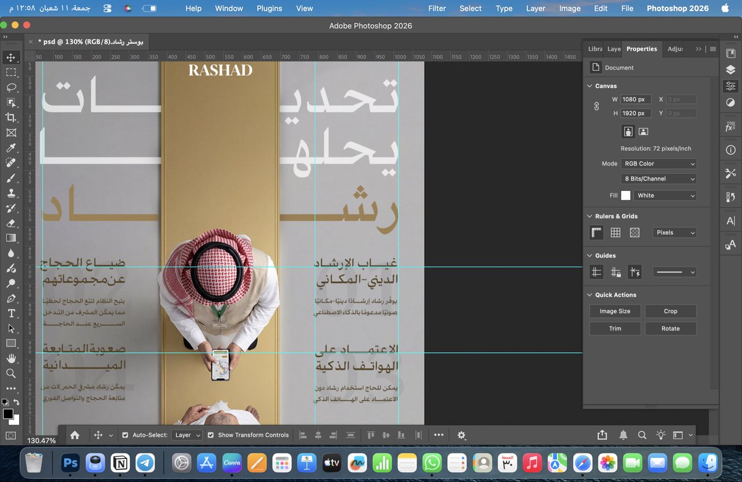
Task: Activate the Crop tool
Action: (x=10, y=117)
